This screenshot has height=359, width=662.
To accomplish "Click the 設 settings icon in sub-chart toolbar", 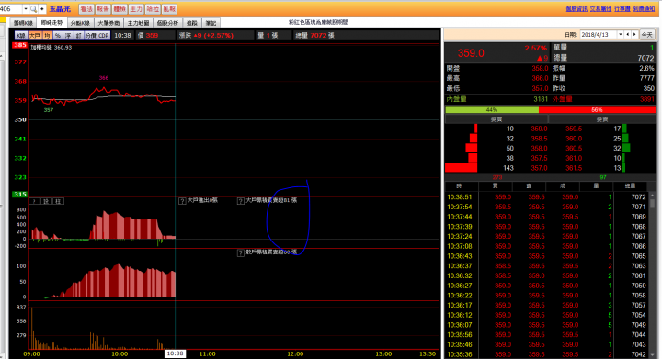I will pos(47,201).
